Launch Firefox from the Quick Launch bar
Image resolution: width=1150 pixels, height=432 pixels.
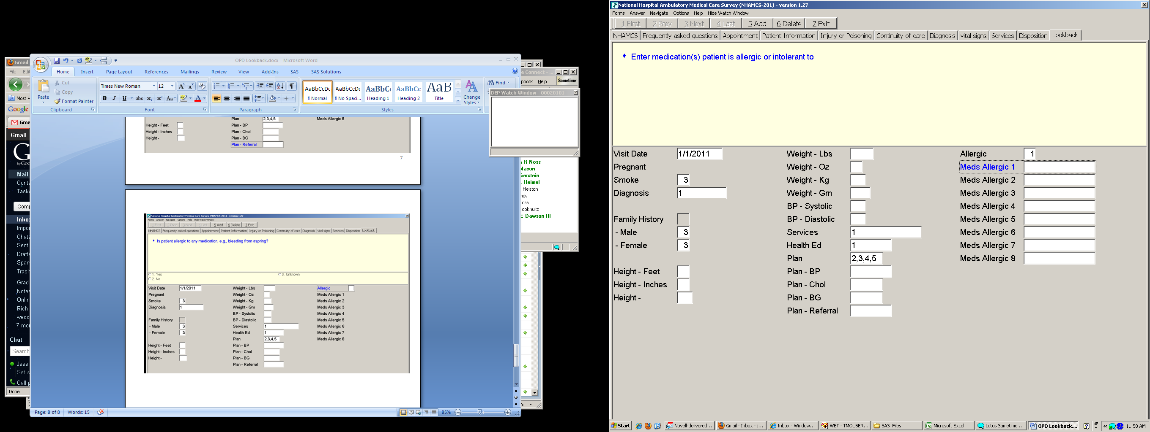(648, 426)
